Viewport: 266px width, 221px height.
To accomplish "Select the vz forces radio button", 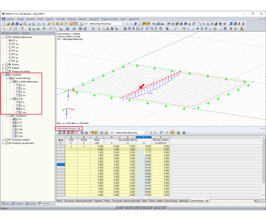I will tap(17, 109).
